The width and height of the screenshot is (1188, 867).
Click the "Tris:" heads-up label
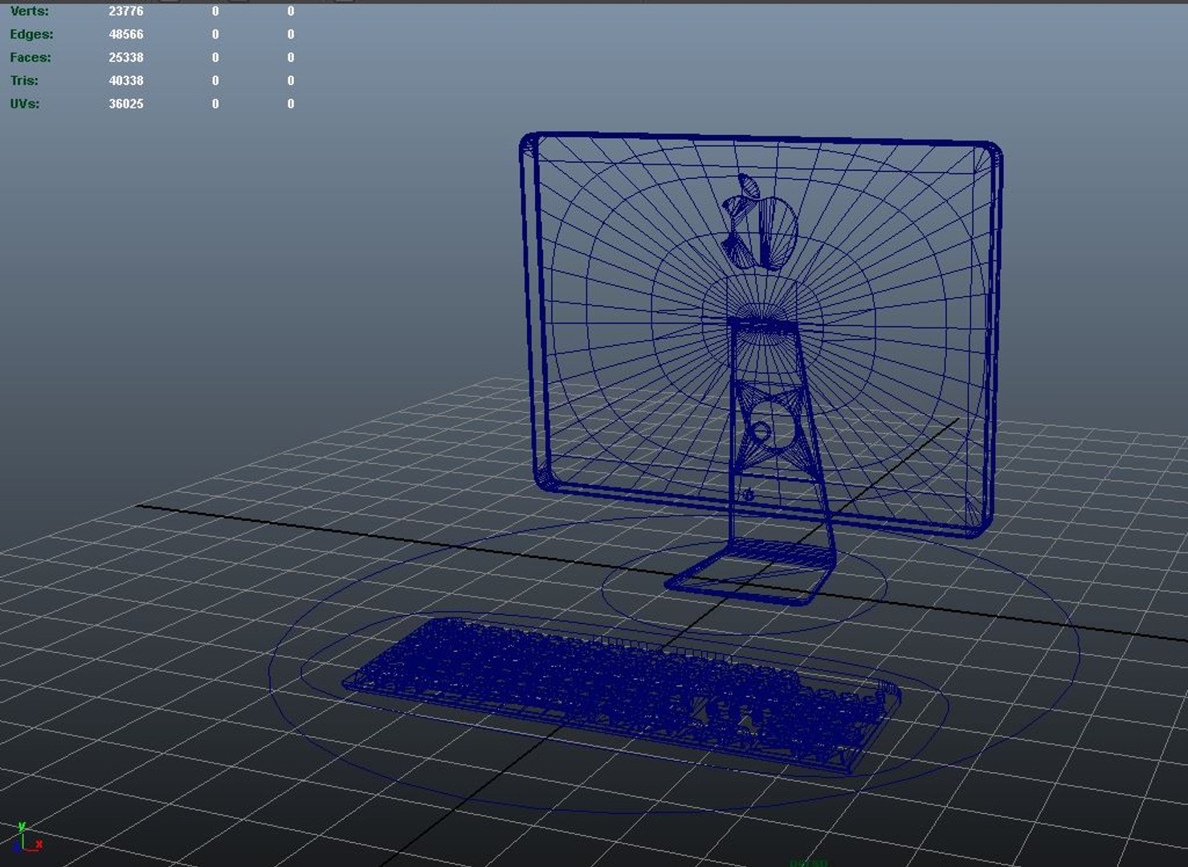coord(24,81)
